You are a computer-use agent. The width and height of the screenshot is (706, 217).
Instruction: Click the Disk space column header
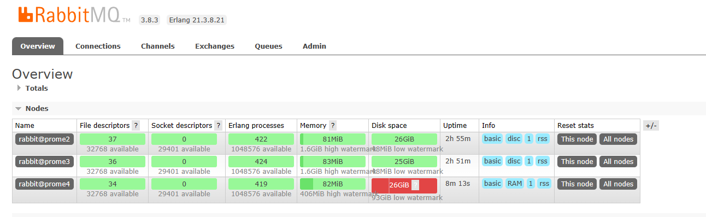tap(389, 125)
